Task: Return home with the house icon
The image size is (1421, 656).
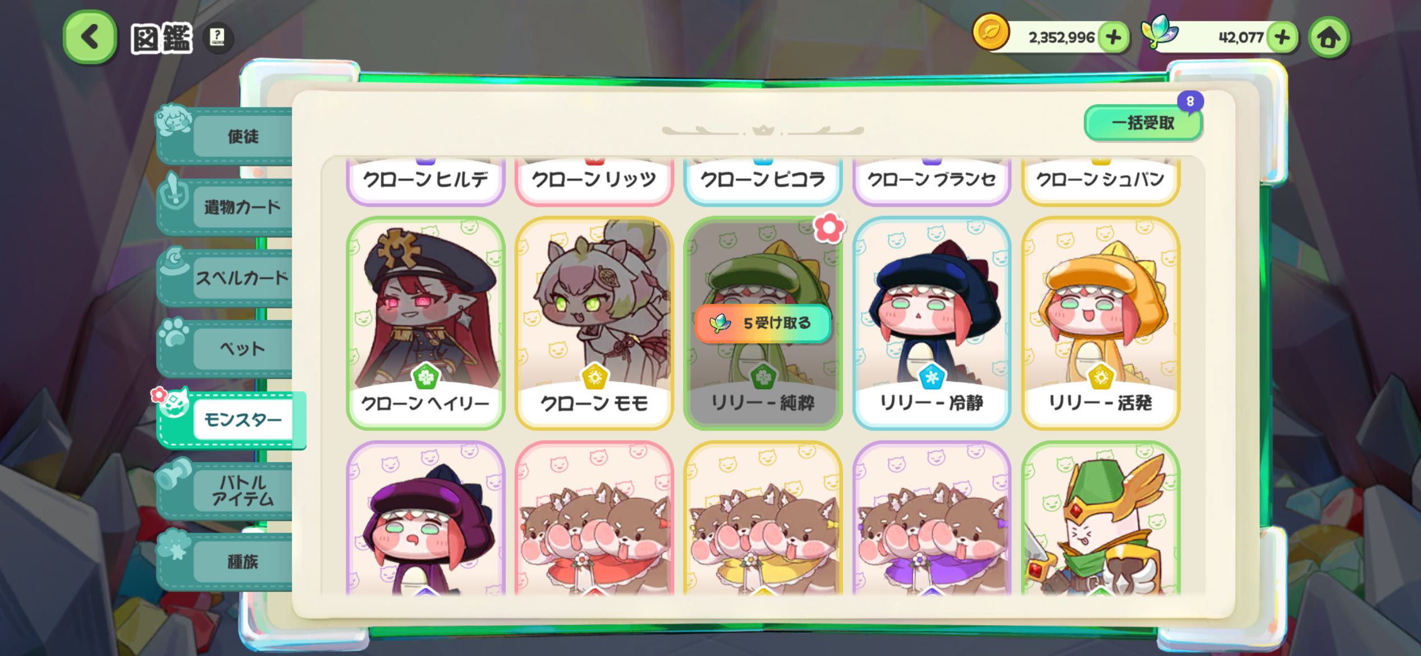Action: click(1328, 38)
